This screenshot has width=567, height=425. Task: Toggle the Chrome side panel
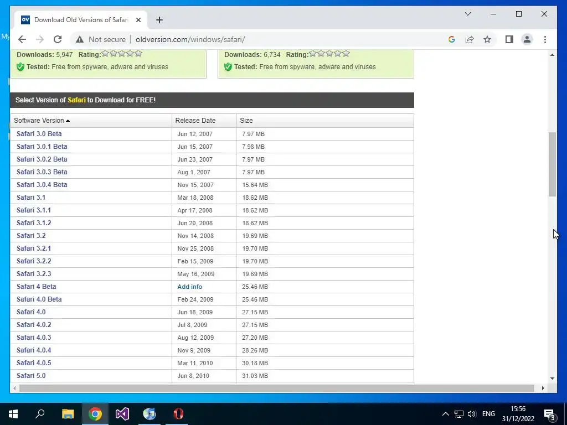(509, 39)
